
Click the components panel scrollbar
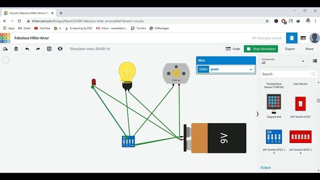click(x=318, y=100)
